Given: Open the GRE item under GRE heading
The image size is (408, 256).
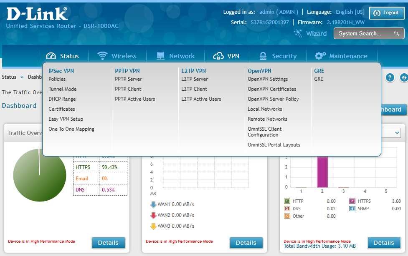Looking at the screenshot, I should pos(319,79).
